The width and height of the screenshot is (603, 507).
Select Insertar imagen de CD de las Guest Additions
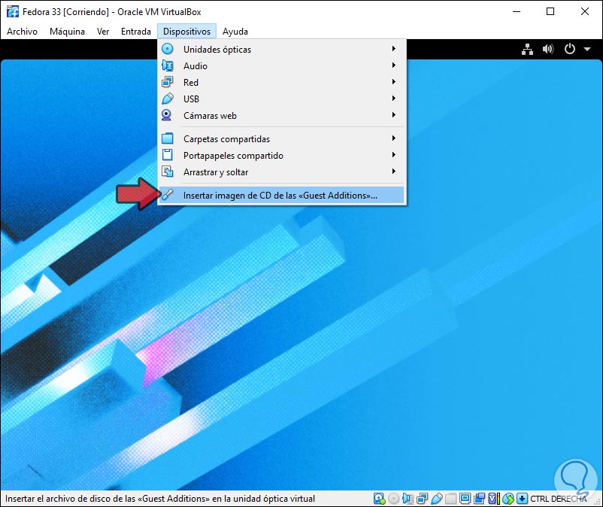[281, 195]
